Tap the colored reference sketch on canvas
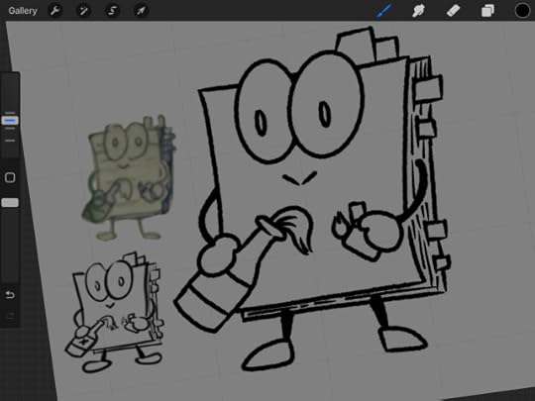Screen dimensions: 535x401 click(x=128, y=177)
